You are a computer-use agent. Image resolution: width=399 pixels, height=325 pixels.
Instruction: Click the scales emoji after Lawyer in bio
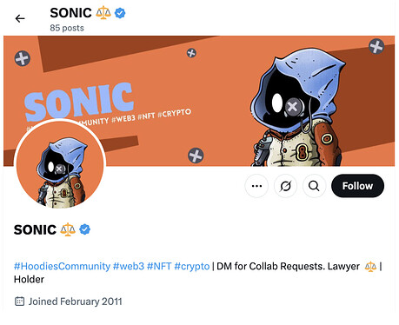click(370, 266)
